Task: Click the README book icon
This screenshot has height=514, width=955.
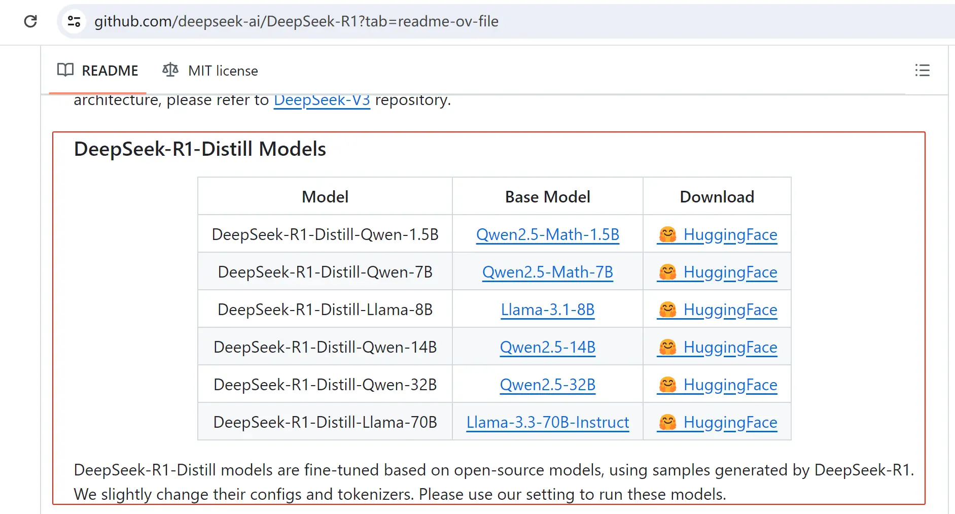Action: pos(65,70)
